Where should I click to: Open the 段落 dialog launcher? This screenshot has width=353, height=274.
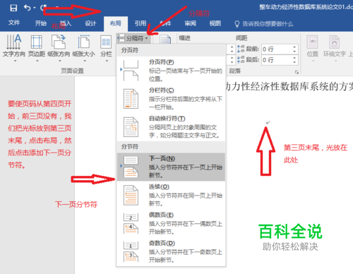(297, 72)
